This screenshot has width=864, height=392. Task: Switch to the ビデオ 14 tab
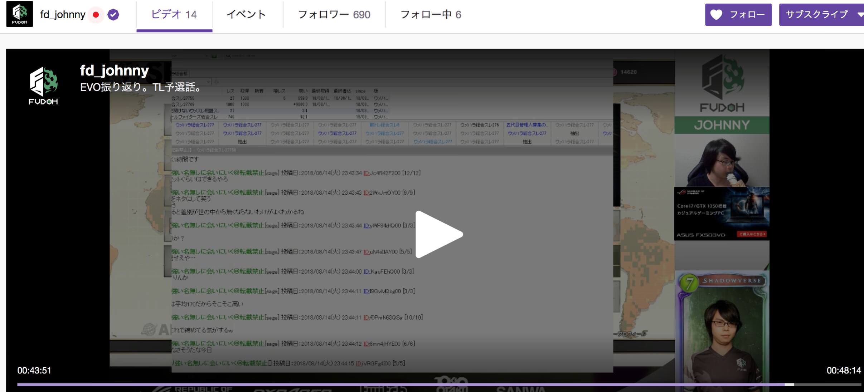coord(174,15)
